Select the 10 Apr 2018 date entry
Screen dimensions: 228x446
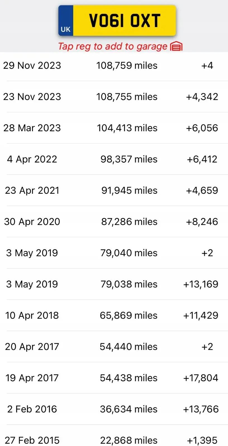32,315
